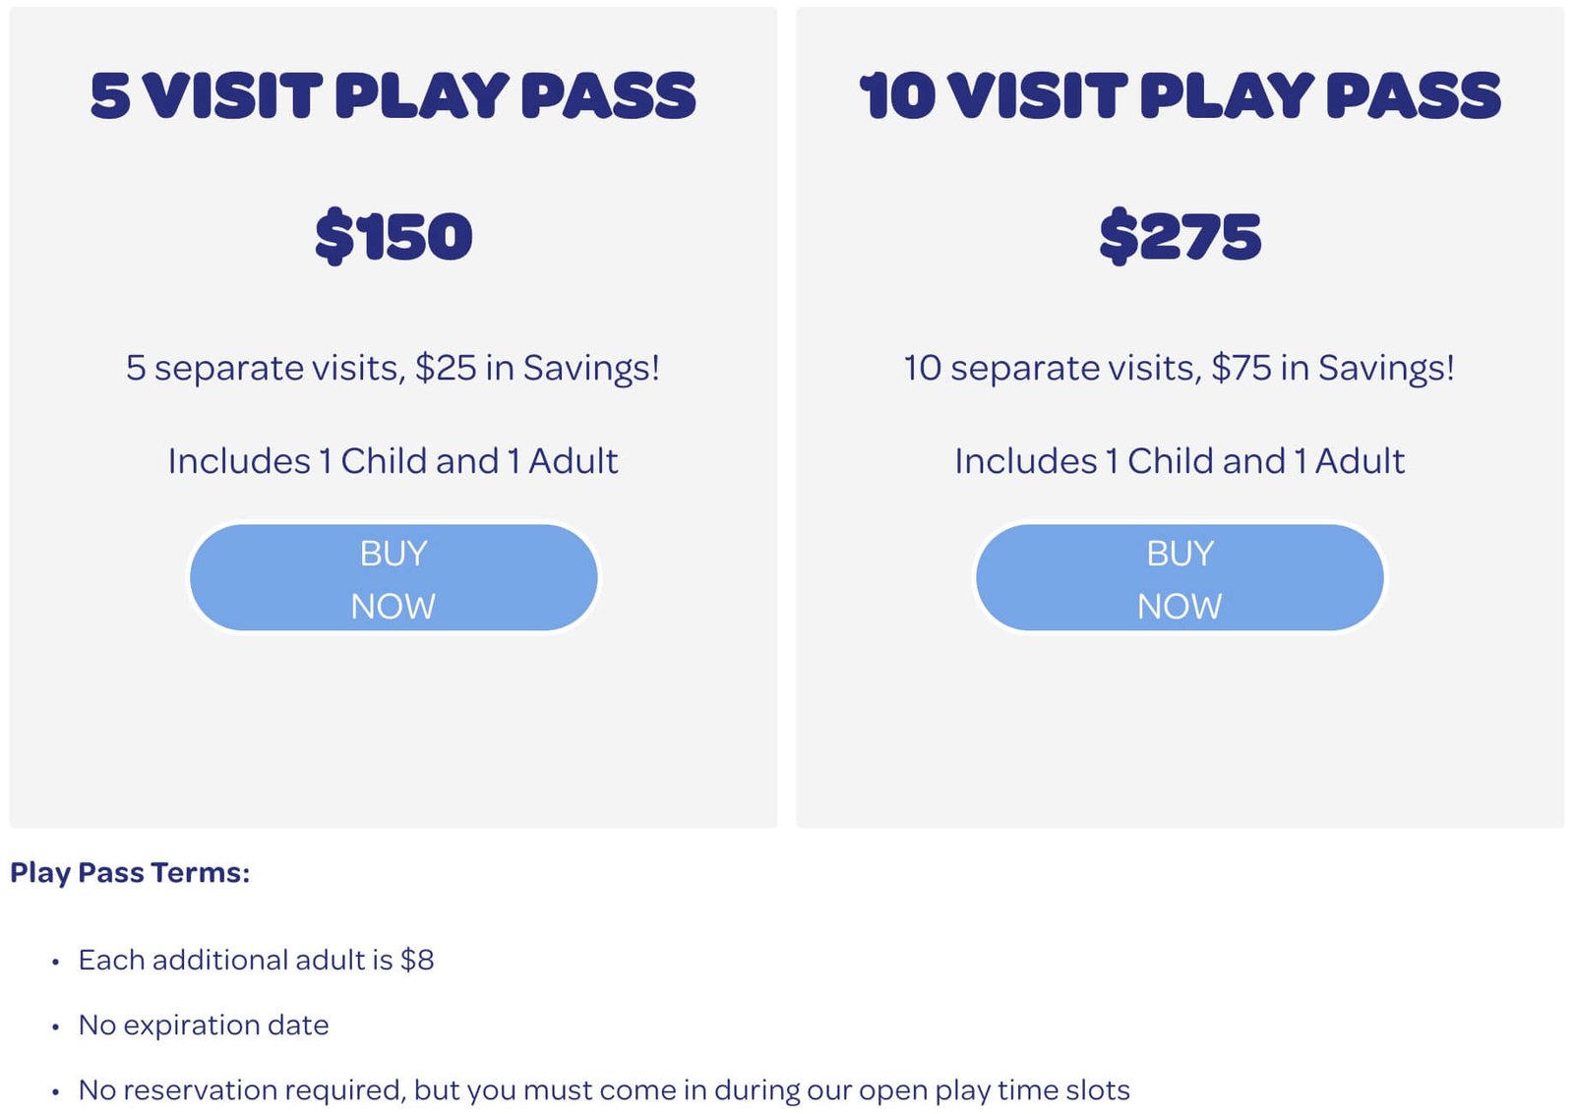The height and width of the screenshot is (1114, 1574).
Task: Click empty card area below 5 visit Buy Now
Action: [393, 728]
